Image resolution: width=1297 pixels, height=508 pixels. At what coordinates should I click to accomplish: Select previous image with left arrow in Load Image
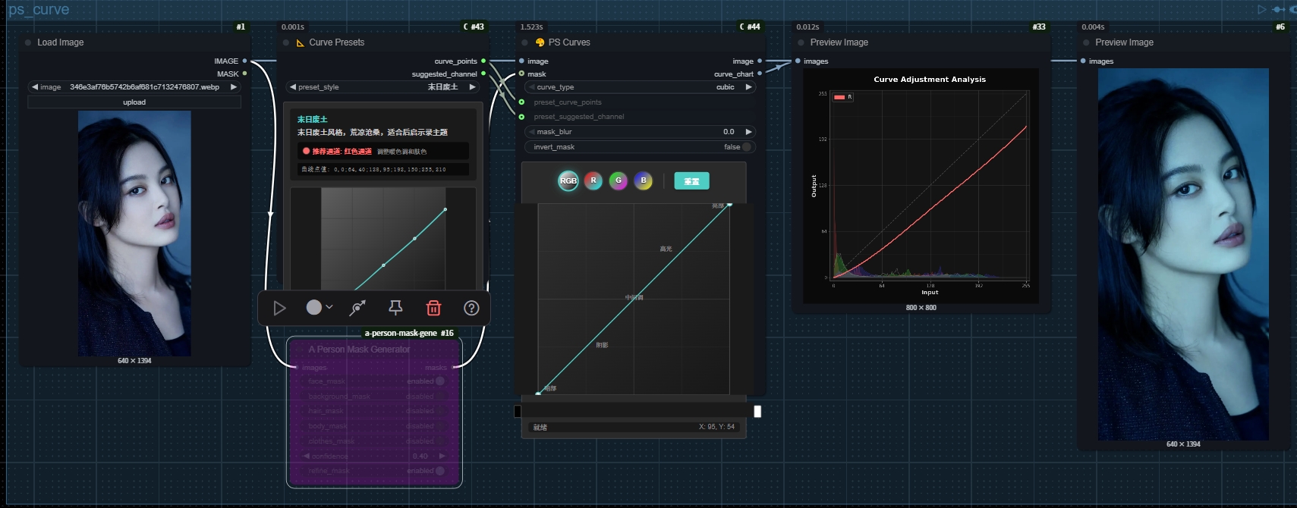[x=35, y=87]
